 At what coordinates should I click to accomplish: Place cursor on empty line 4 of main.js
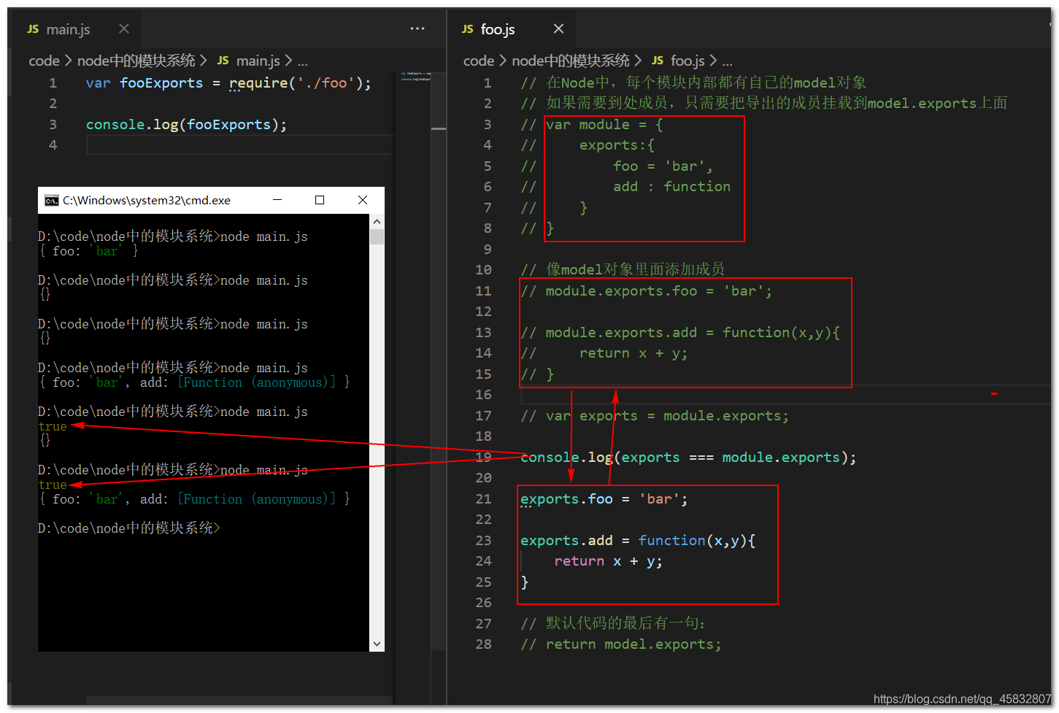(x=241, y=145)
